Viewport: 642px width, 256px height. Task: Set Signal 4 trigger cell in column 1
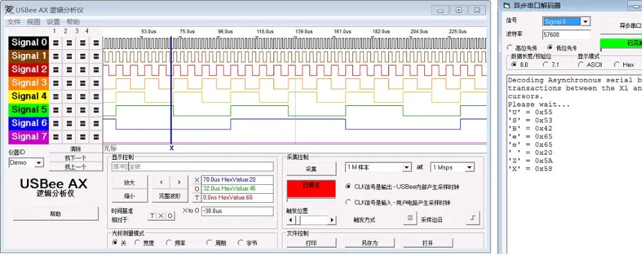pos(56,96)
